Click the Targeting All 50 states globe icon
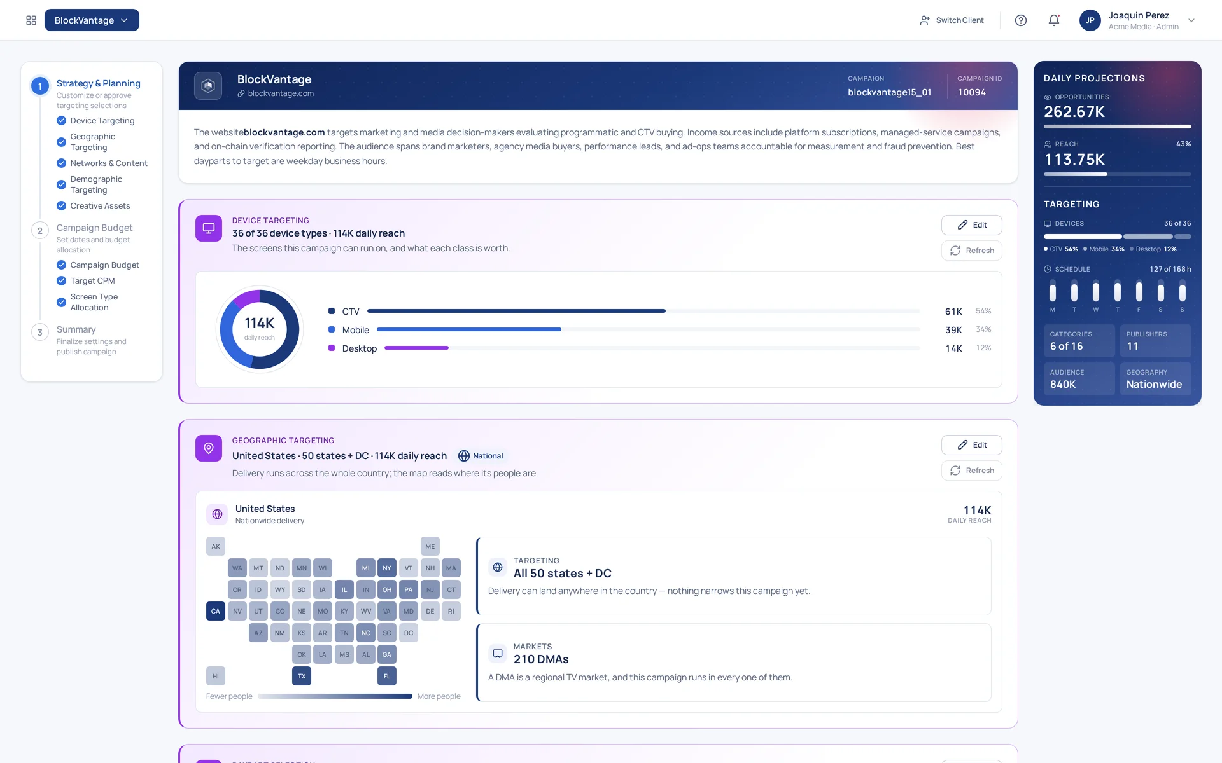1222x763 pixels. [498, 567]
